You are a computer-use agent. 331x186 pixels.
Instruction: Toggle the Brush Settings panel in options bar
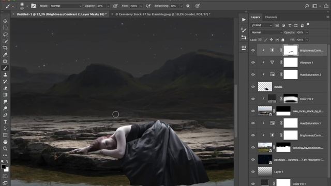click(x=33, y=6)
